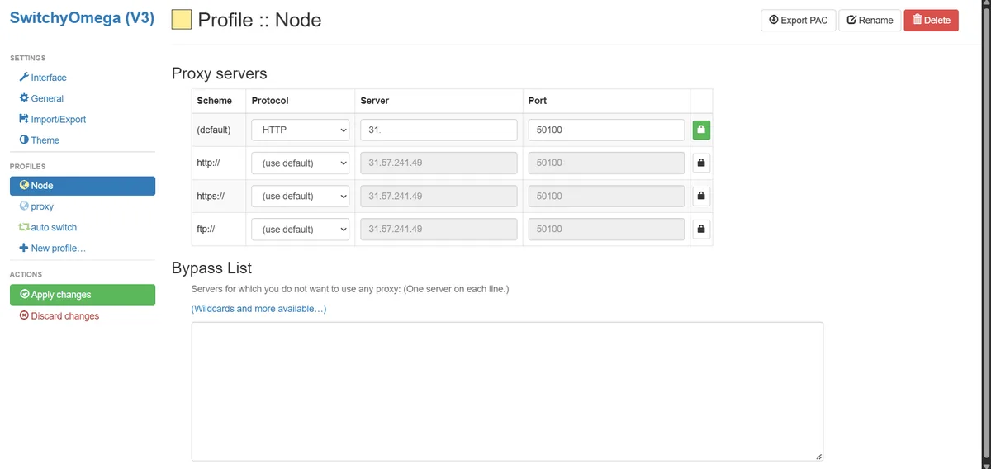
Task: Click the check icon in Apply changes
Action: (24, 294)
